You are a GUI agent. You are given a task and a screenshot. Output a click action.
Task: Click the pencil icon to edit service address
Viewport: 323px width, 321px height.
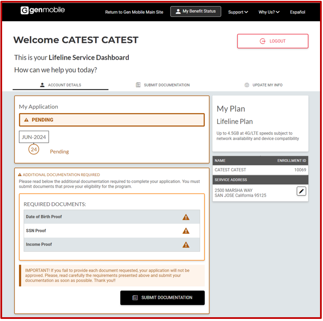click(301, 191)
